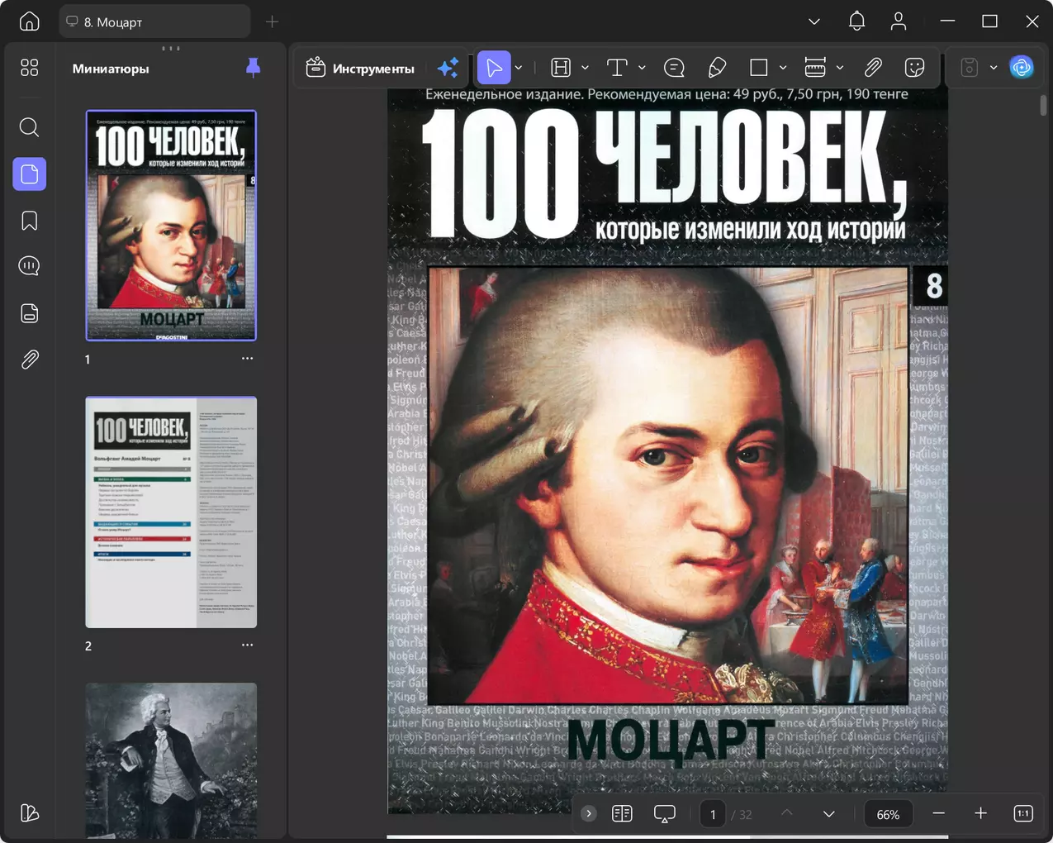This screenshot has height=843, width=1053.
Task: Open the Comments panel in sidebar
Action: (30, 266)
